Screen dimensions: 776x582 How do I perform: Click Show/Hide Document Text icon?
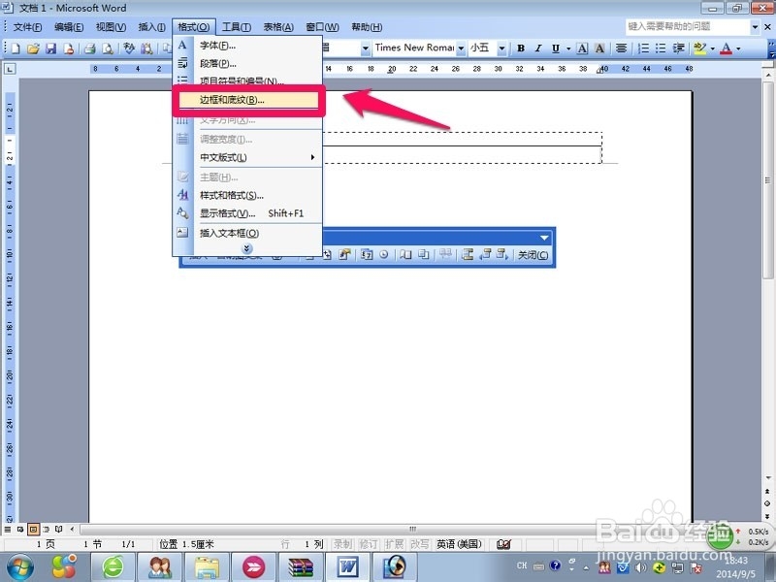(424, 255)
